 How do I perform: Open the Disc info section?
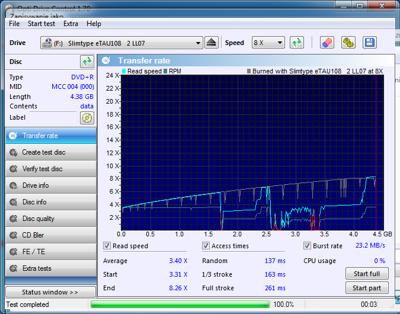(x=51, y=202)
